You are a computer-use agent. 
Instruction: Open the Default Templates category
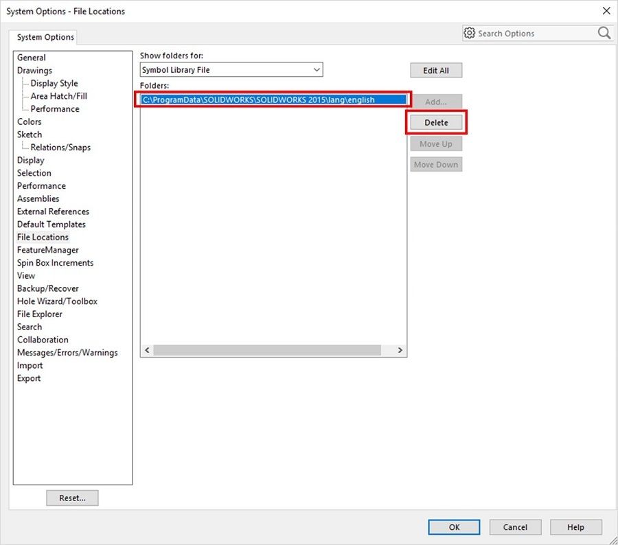coord(51,224)
